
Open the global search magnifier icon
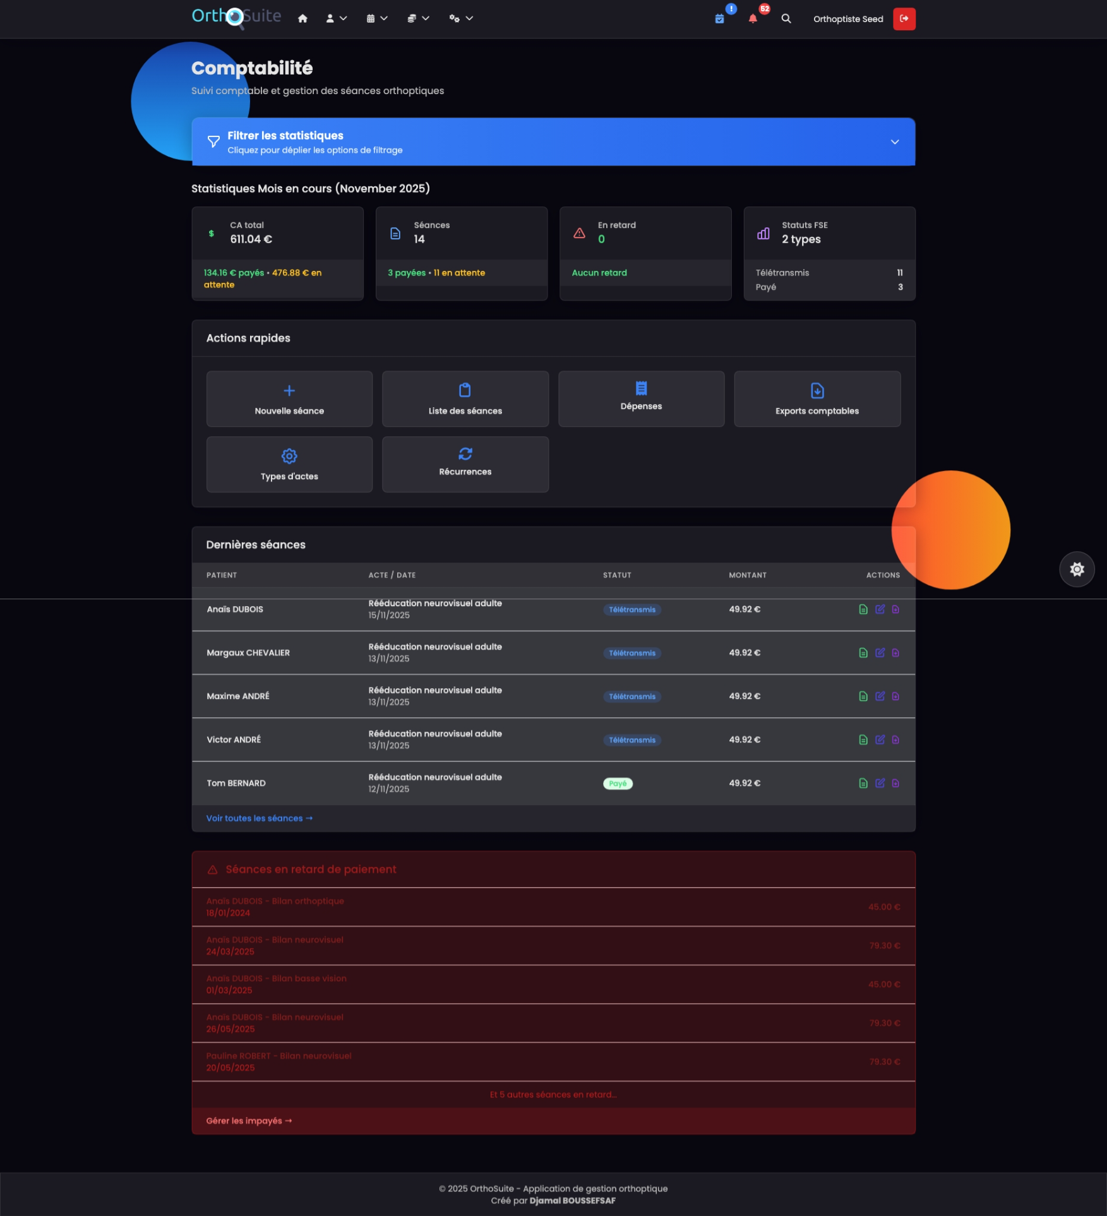[x=786, y=18]
